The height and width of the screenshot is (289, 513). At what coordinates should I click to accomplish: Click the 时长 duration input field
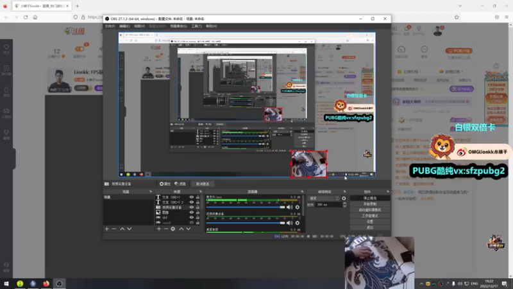(x=328, y=204)
